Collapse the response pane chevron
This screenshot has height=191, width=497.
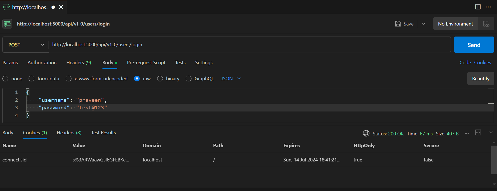click(x=491, y=132)
